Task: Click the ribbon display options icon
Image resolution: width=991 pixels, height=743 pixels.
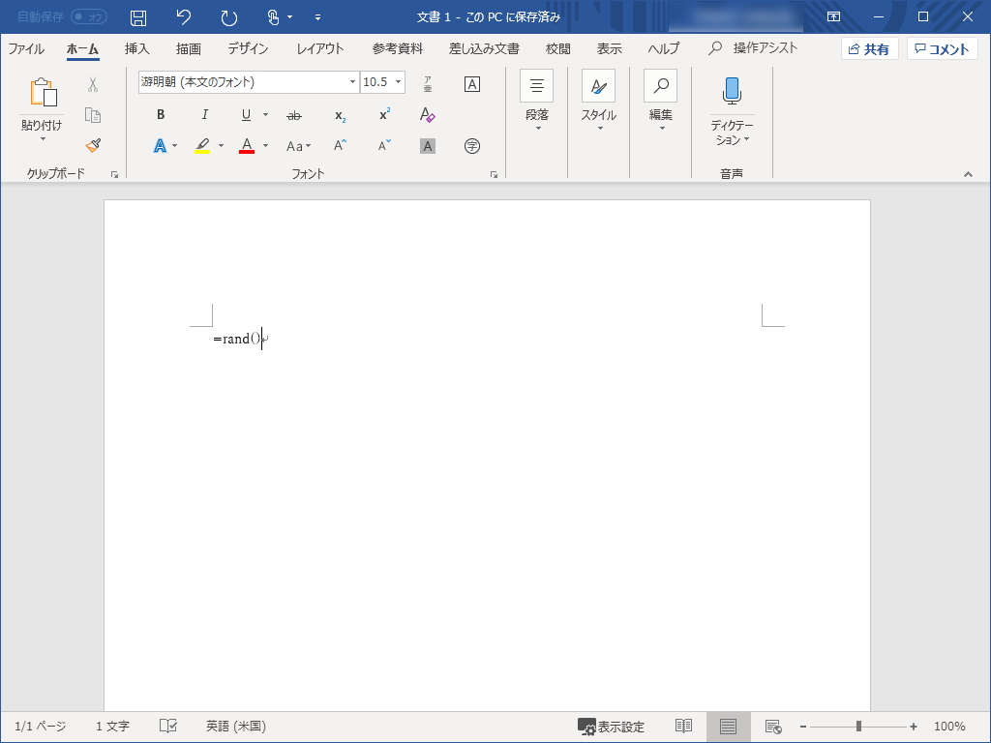Action: [x=833, y=17]
